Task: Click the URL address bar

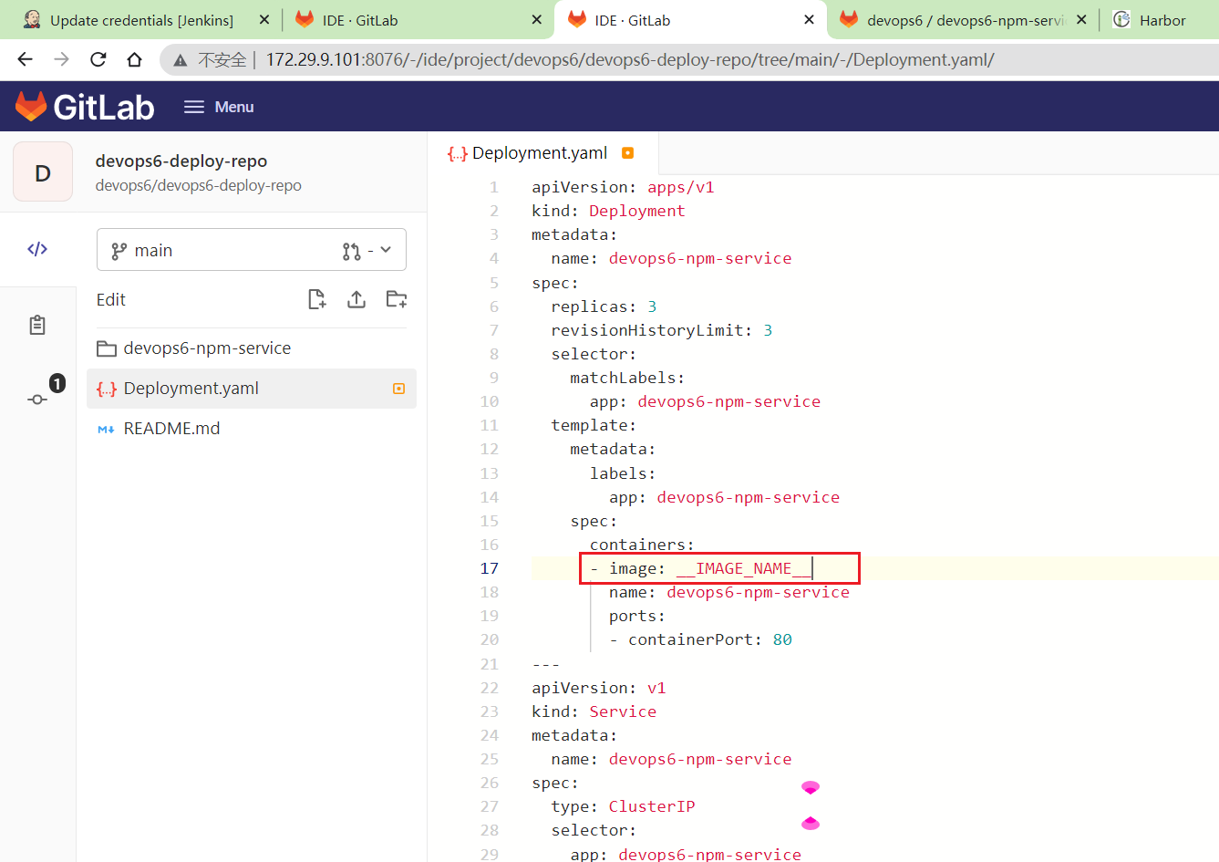Action: pyautogui.click(x=689, y=60)
